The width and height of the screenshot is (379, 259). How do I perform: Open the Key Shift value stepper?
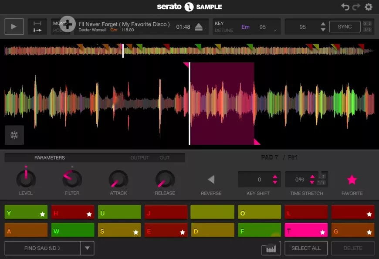coord(274,179)
